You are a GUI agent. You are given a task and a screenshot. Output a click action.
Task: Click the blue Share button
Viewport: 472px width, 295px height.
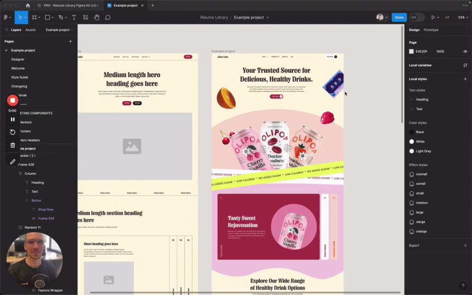[399, 18]
